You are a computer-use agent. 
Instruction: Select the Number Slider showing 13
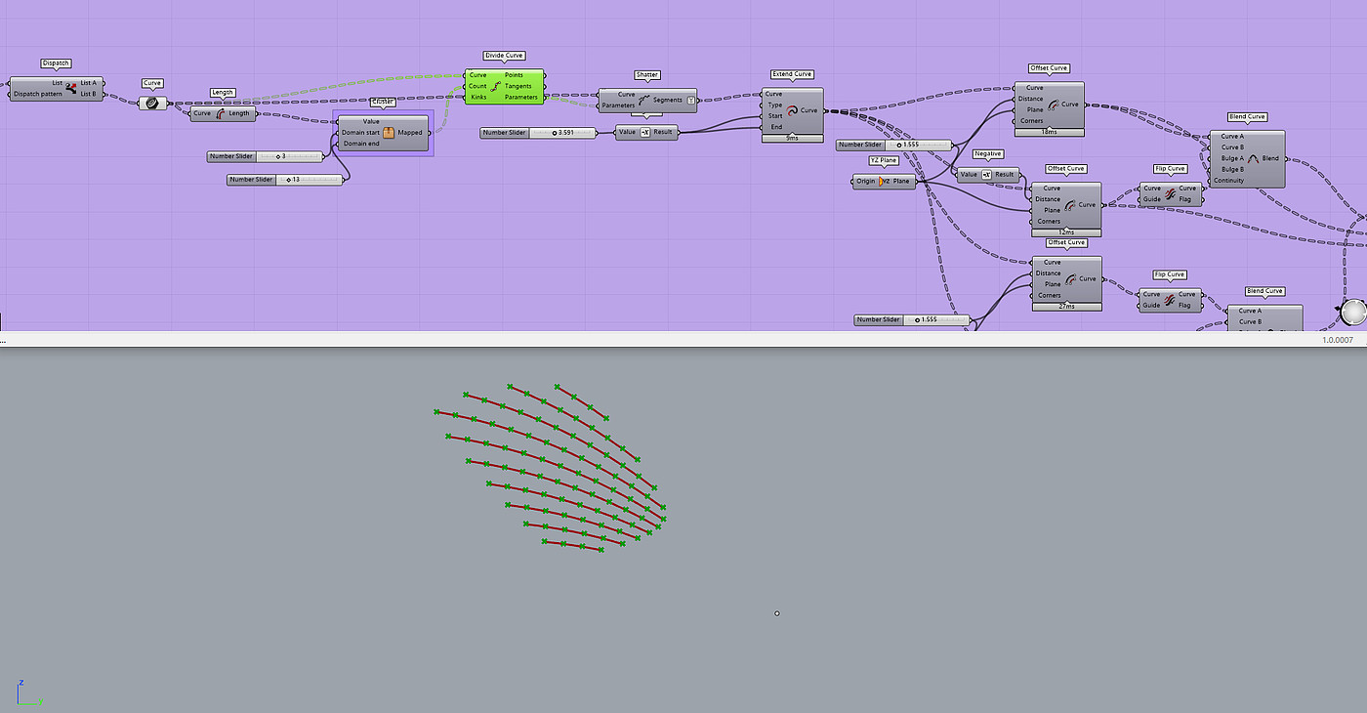point(285,180)
